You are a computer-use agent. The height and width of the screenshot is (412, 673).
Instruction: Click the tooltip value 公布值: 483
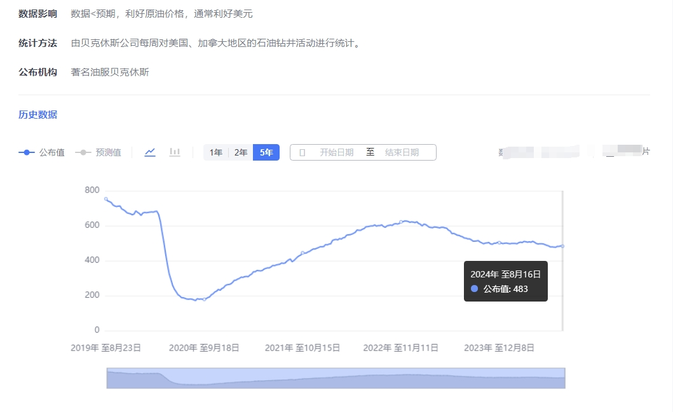(x=506, y=289)
